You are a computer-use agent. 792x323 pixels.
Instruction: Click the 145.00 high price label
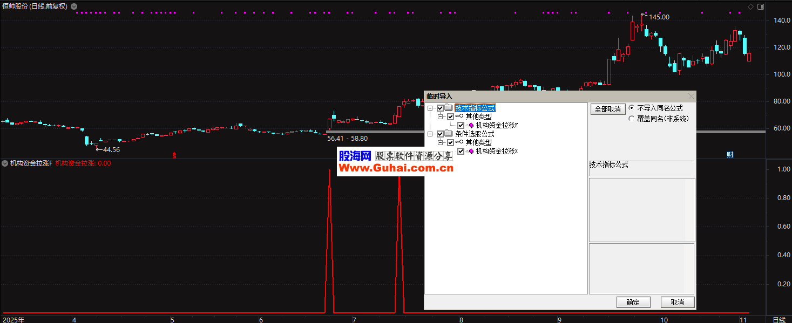tap(659, 17)
